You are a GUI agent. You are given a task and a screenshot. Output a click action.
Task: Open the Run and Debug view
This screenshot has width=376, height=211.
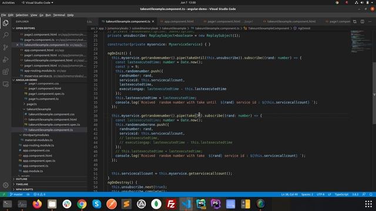click(5, 60)
